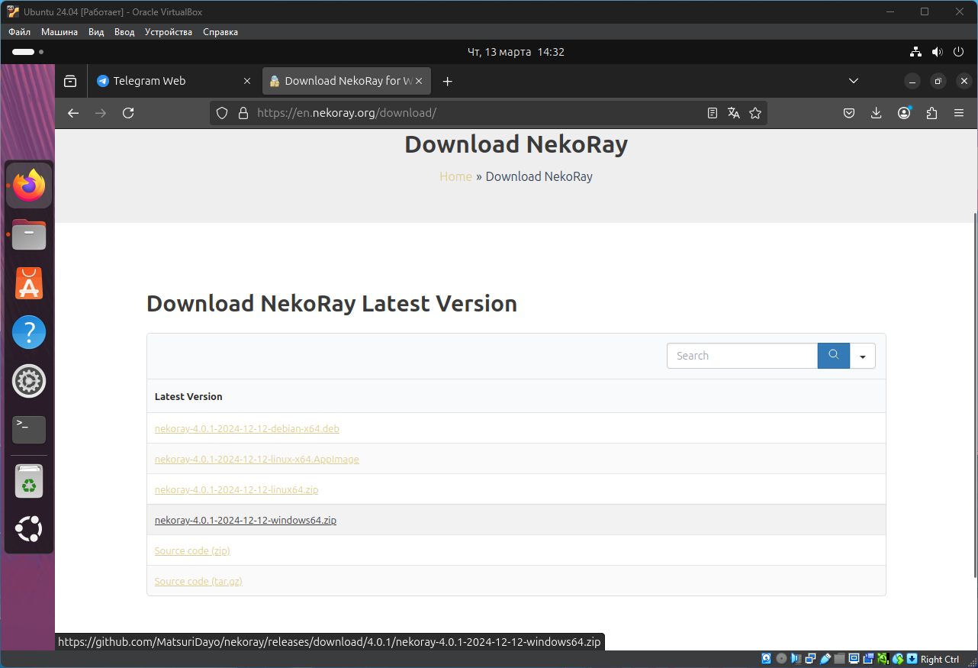Go back with the browser back arrow
The width and height of the screenshot is (978, 668).
pos(73,113)
